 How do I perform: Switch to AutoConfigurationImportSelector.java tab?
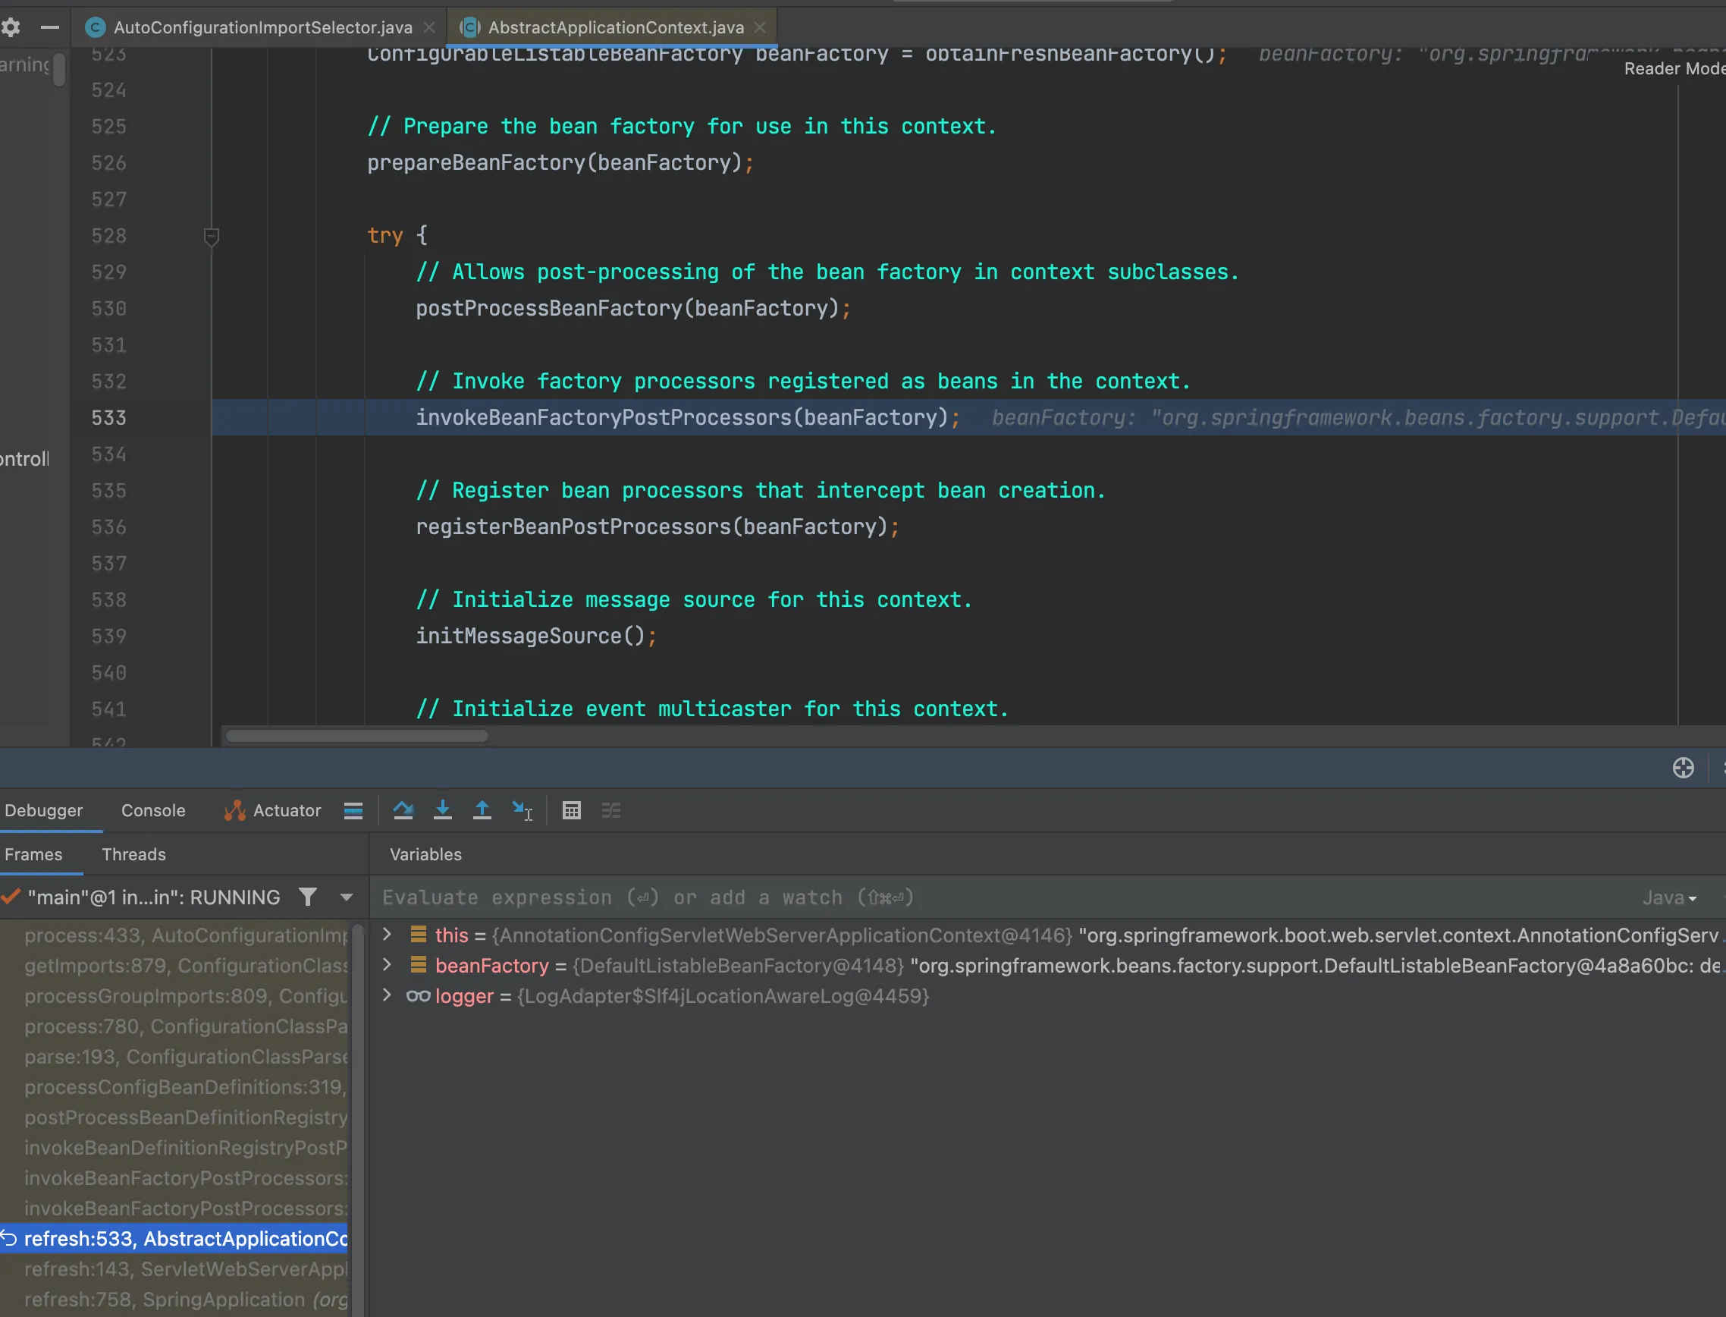click(262, 27)
